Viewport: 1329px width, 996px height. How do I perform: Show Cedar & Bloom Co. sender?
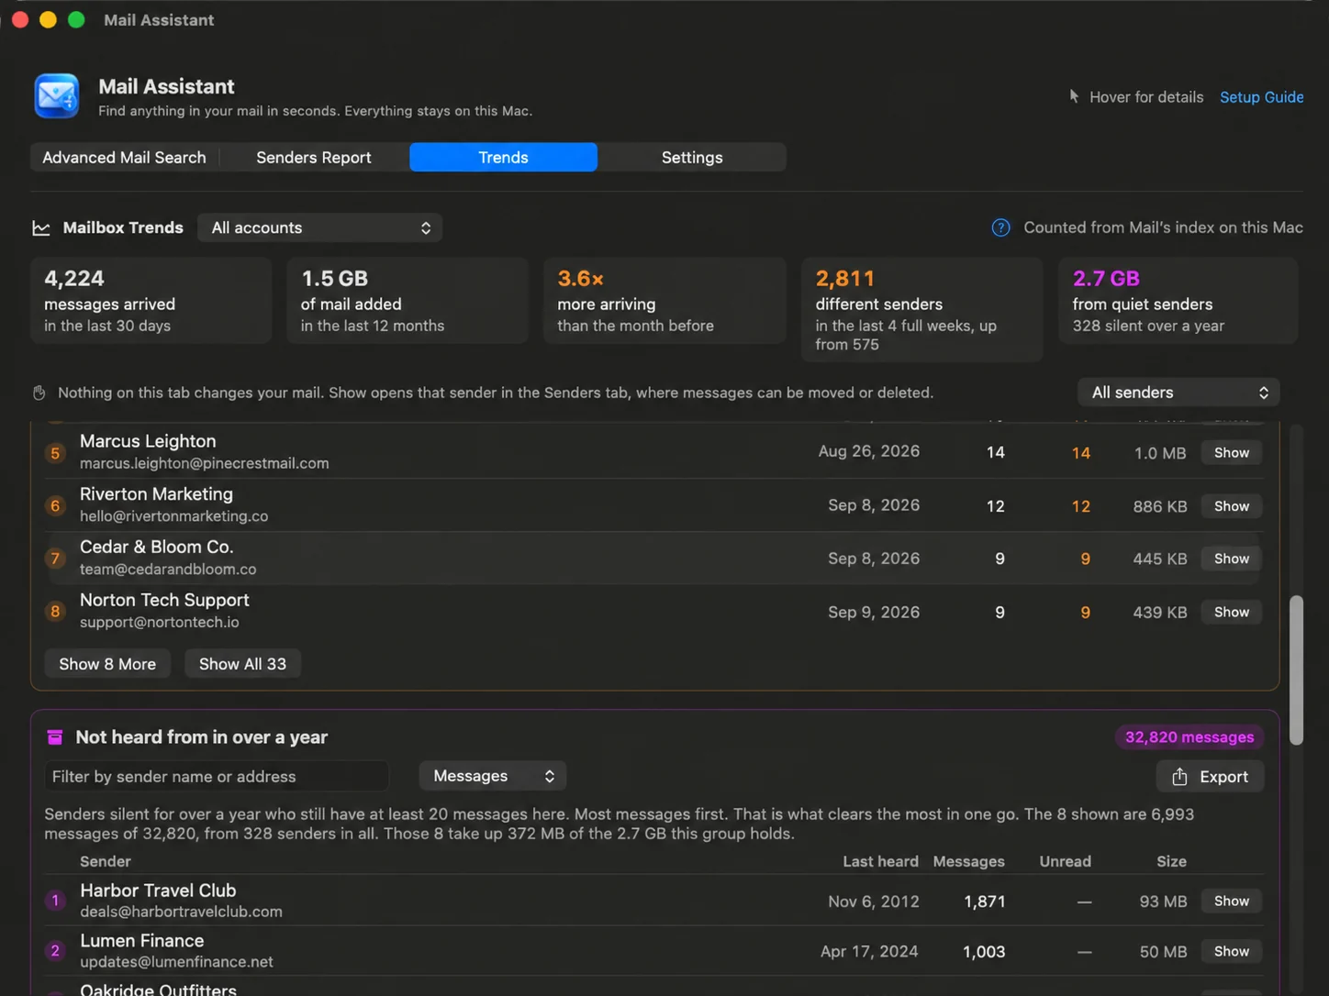click(x=1232, y=559)
